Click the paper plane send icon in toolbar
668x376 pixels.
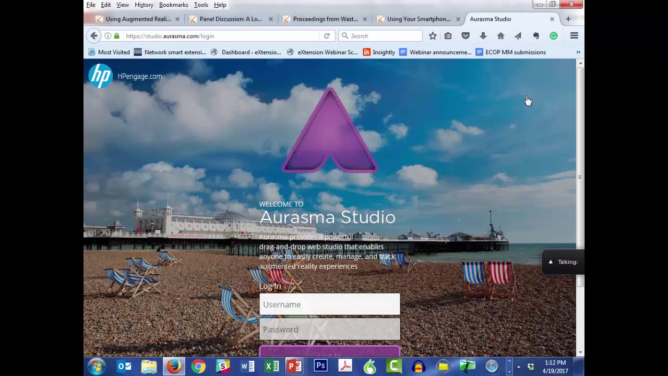[x=518, y=36]
